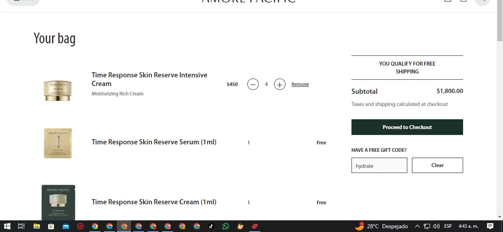Open File Explorer from the taskbar

37,226
